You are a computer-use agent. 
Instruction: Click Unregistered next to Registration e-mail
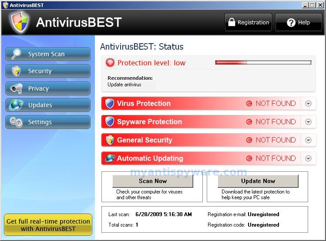(x=263, y=214)
